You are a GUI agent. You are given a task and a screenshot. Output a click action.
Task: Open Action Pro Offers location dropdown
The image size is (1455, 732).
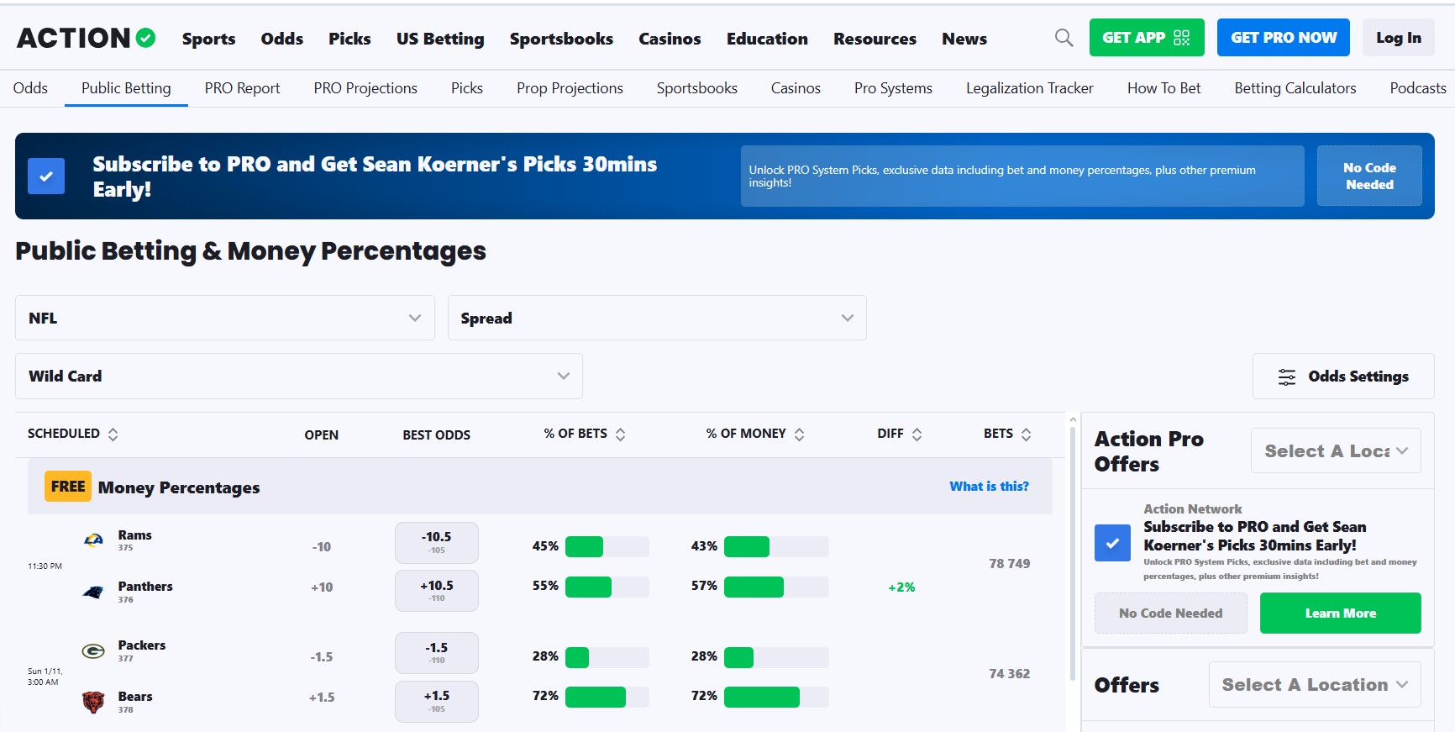click(x=1336, y=450)
